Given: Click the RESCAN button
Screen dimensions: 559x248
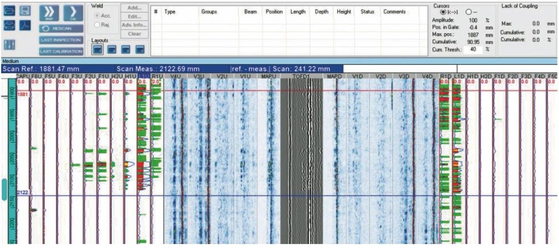Looking at the screenshot, I should [61, 28].
